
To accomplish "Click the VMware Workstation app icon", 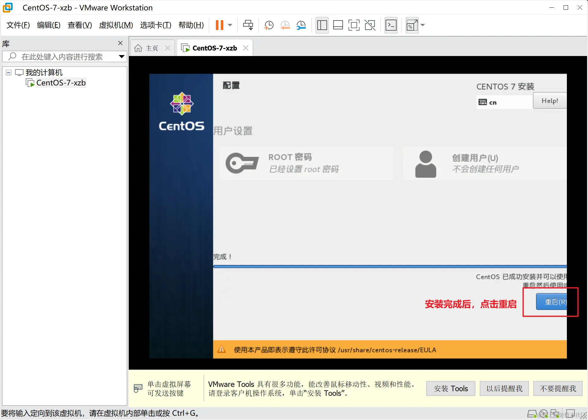I will [x=8, y=7].
